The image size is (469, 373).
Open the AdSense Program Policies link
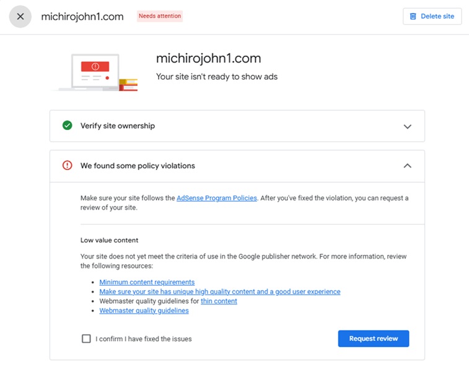coord(217,199)
